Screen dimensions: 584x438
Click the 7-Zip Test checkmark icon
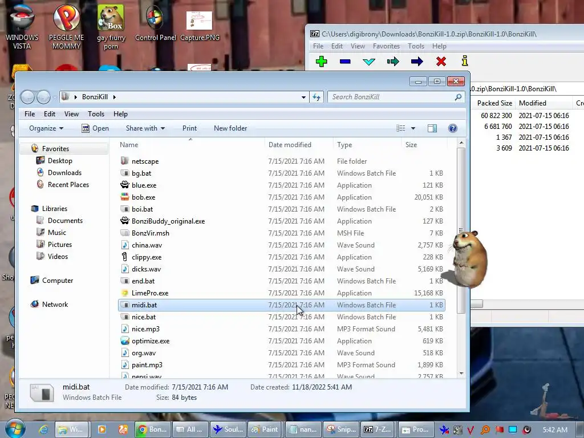pos(369,62)
